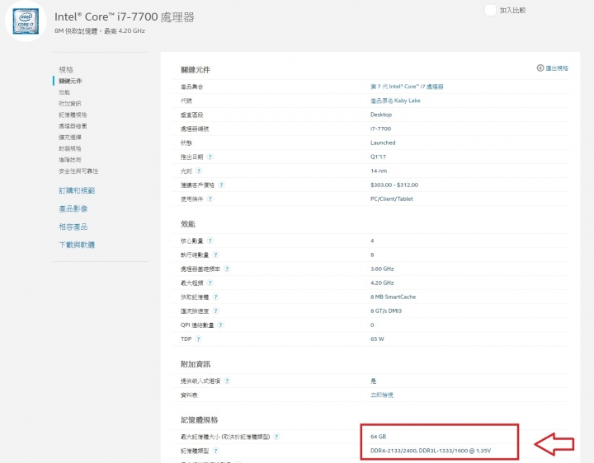Open help icon beside 使用條件
The height and width of the screenshot is (463, 594).
pos(210,199)
